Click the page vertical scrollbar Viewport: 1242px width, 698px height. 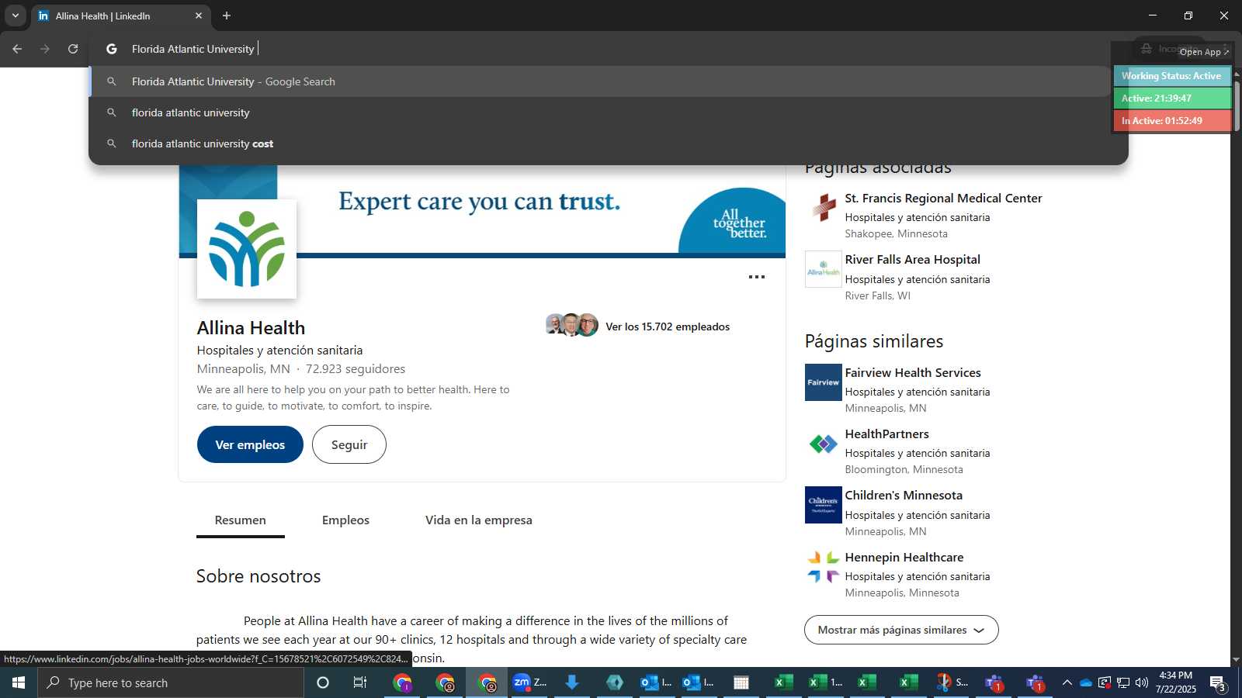1237,105
